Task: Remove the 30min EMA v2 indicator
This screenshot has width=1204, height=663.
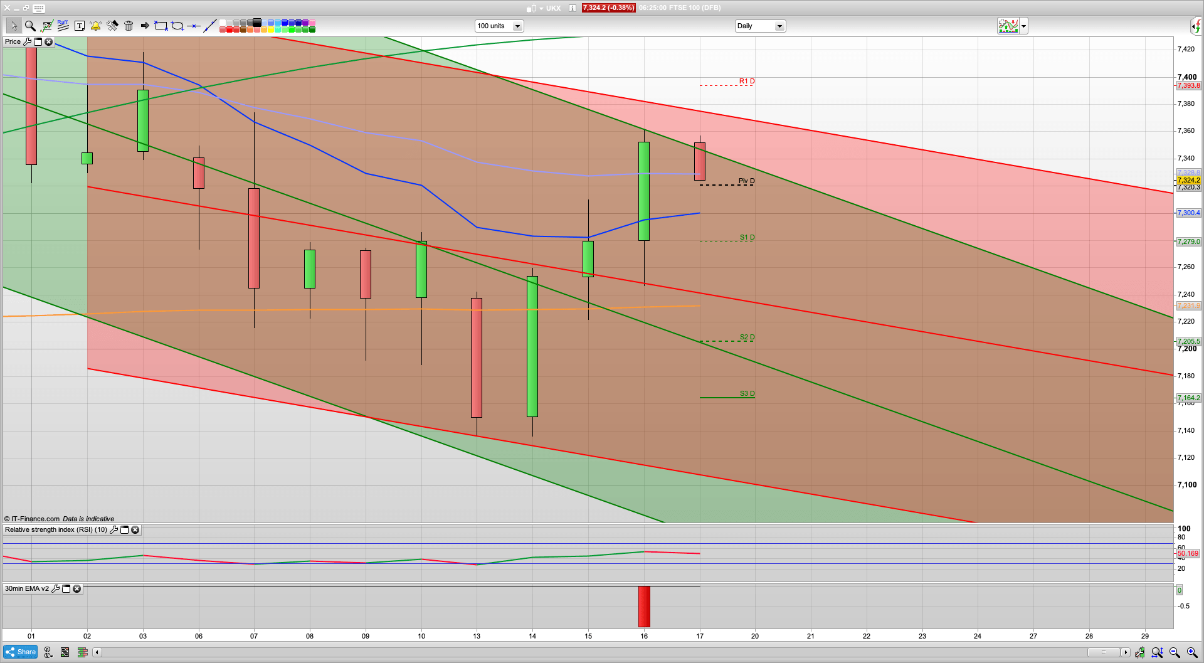Action: 77,589
